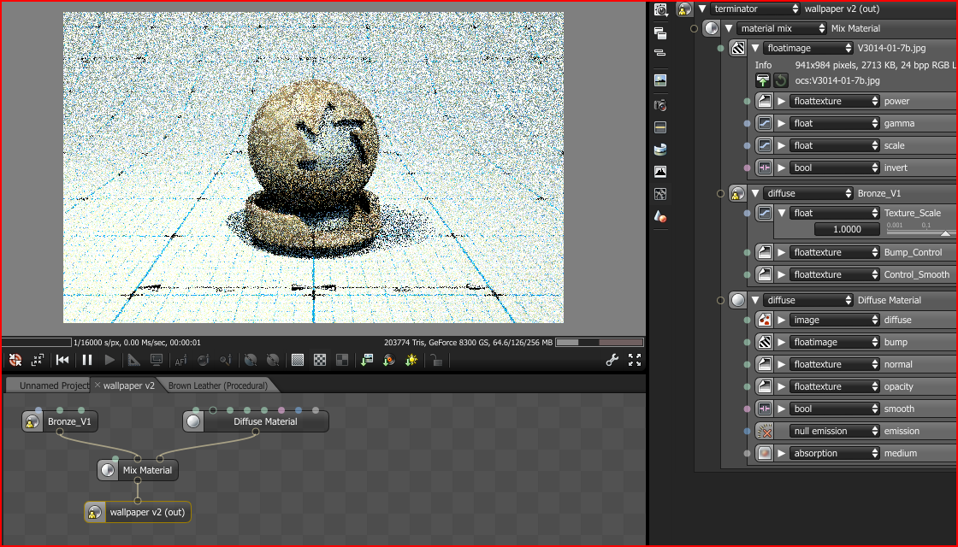Viewport: 958px width, 547px height.
Task: Toggle fullscreen viewport with the expand arrows icon
Action: coord(635,360)
